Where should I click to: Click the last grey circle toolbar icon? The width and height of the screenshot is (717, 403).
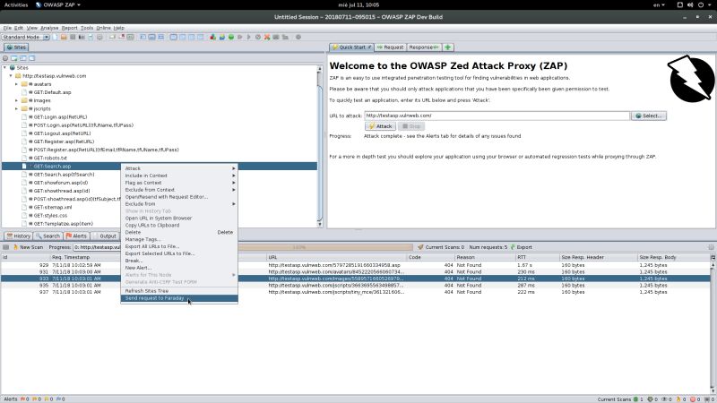pyautogui.click(x=298, y=37)
